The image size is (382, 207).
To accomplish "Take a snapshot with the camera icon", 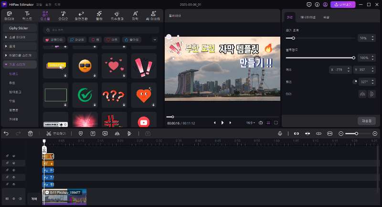I will pos(261,123).
